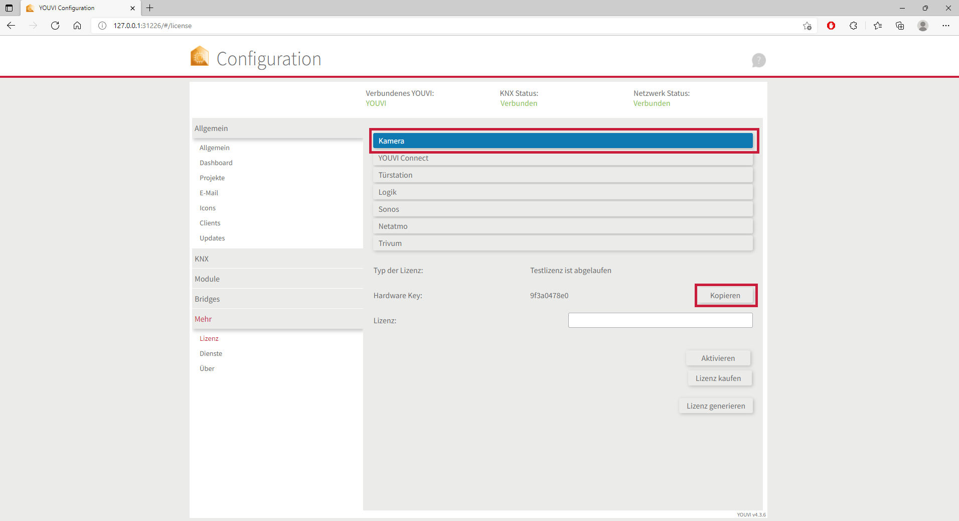The image size is (959, 521).
Task: Click the YOUVI Configuration house logo
Action: pos(200,56)
